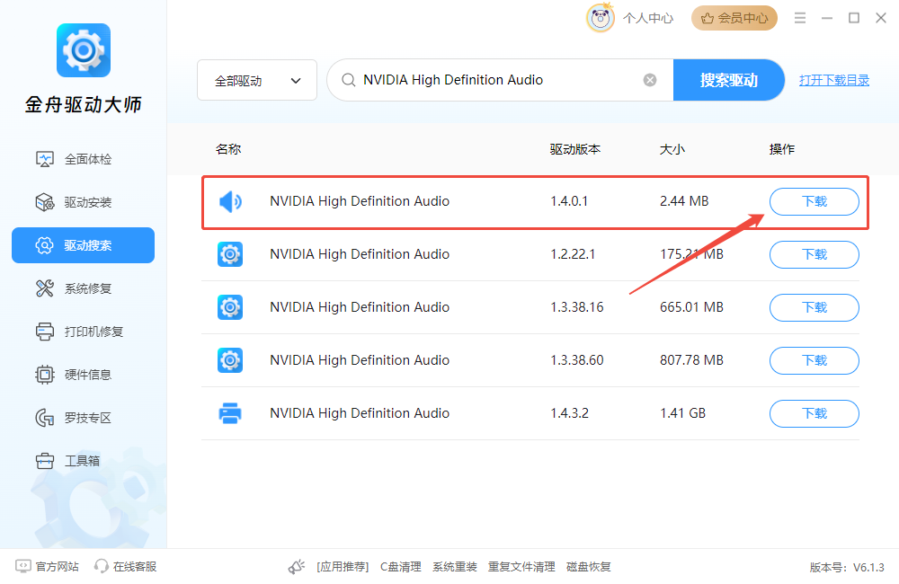Click speaker icon of 1.4.0.1 row

pyautogui.click(x=230, y=202)
